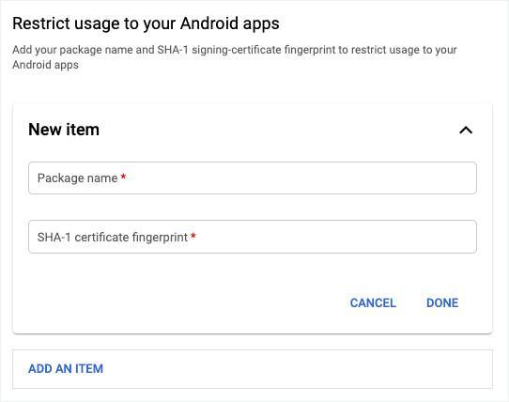The width and height of the screenshot is (509, 402).
Task: Click the SHA-1 certificate fingerprint label text
Action: click(113, 237)
